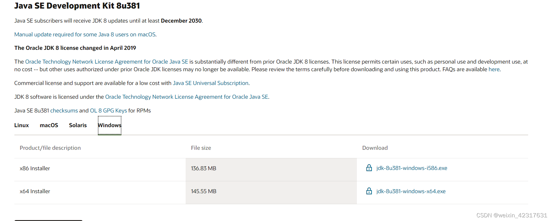This screenshot has height=221, width=552.
Task: Download jdk-8u381-windows-x64.exe
Action: pyautogui.click(x=411, y=191)
